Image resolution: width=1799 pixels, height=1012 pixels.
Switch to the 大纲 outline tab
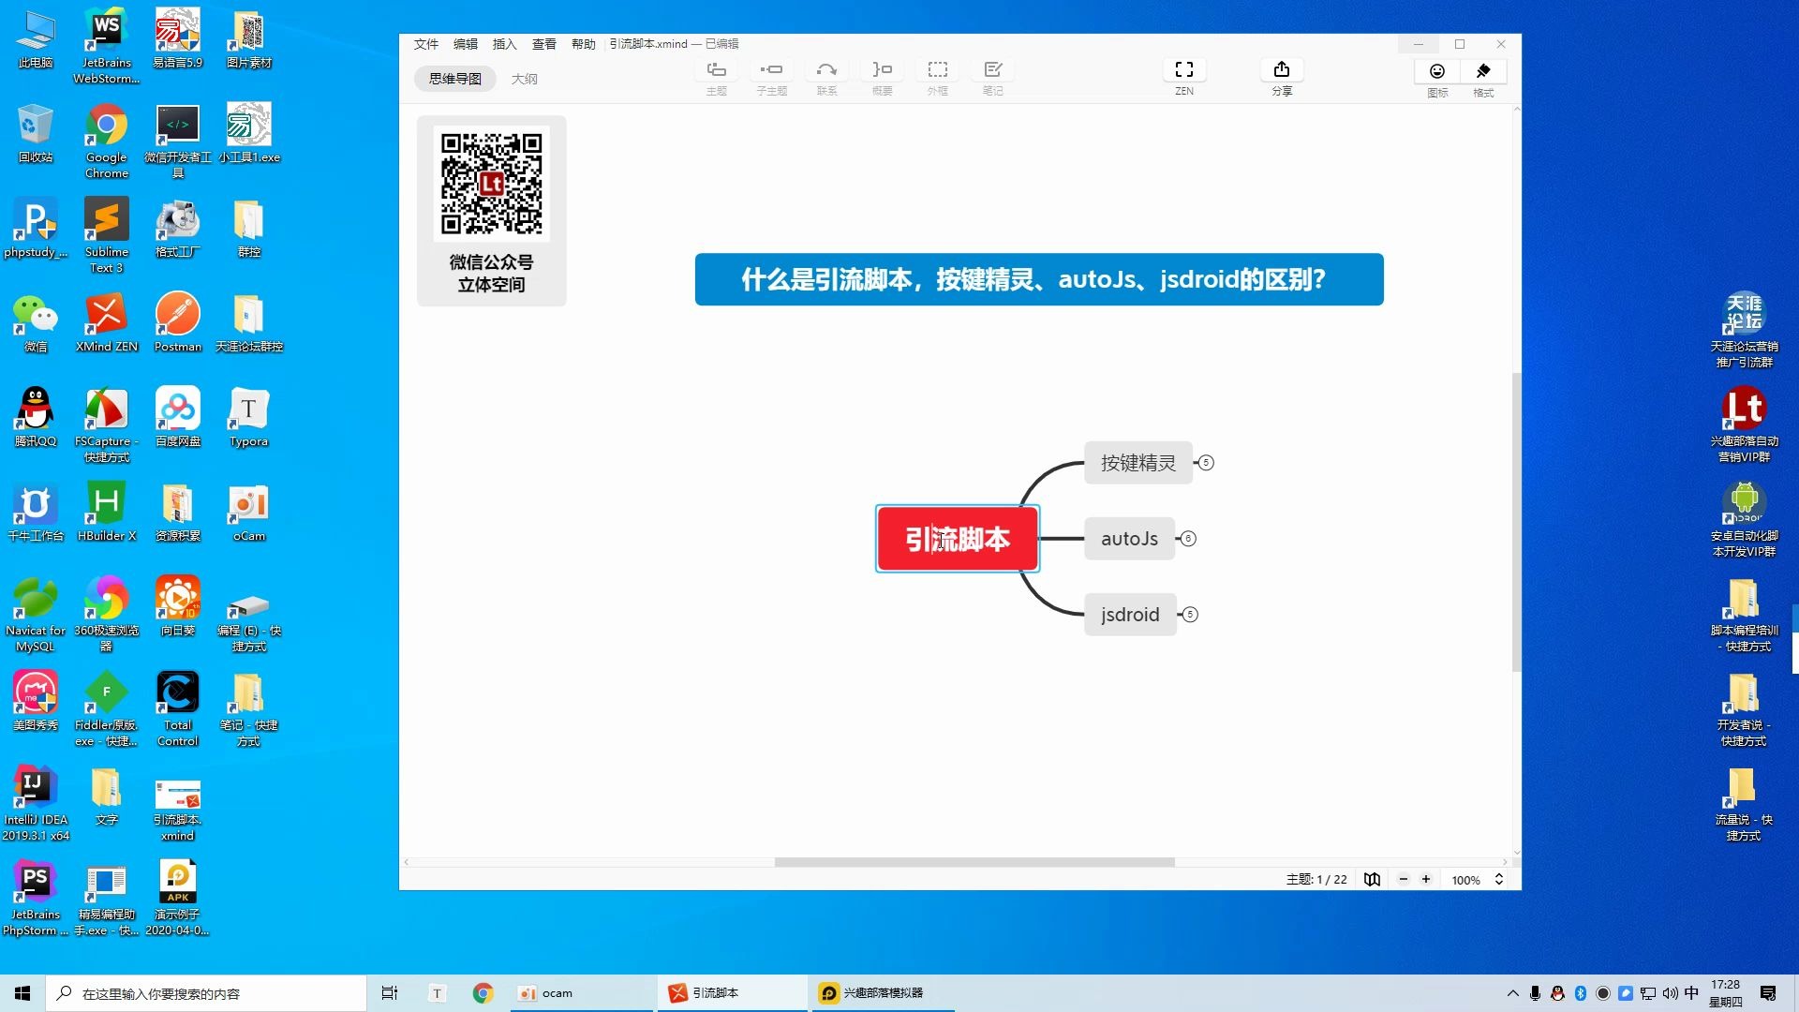525,79
